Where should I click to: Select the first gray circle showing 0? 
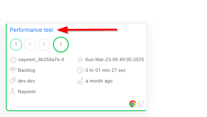coord(30,45)
